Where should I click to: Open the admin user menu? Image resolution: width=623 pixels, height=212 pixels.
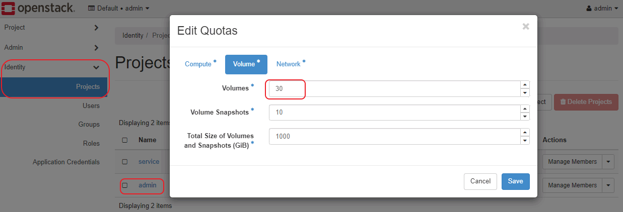602,9
